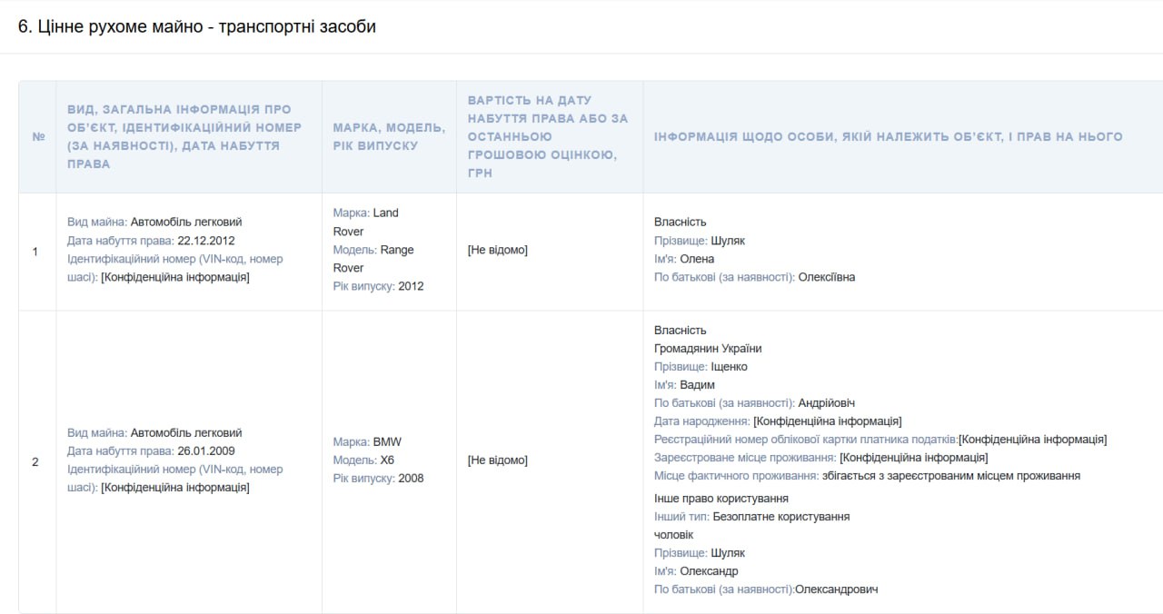Click column header "Інформація щодо особи, якій належить об'єкт"
Image resolution: width=1163 pixels, height=614 pixels.
(888, 137)
